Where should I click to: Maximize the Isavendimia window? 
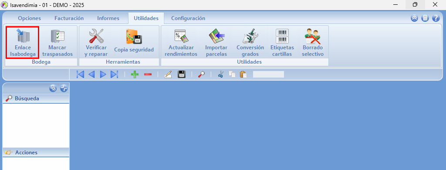[415, 4]
